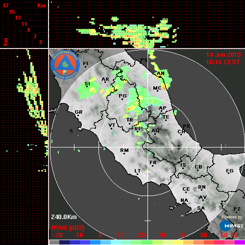This screenshot has width=245, height=245.
Task: Click the SI city label
Action: pyautogui.click(x=87, y=84)
